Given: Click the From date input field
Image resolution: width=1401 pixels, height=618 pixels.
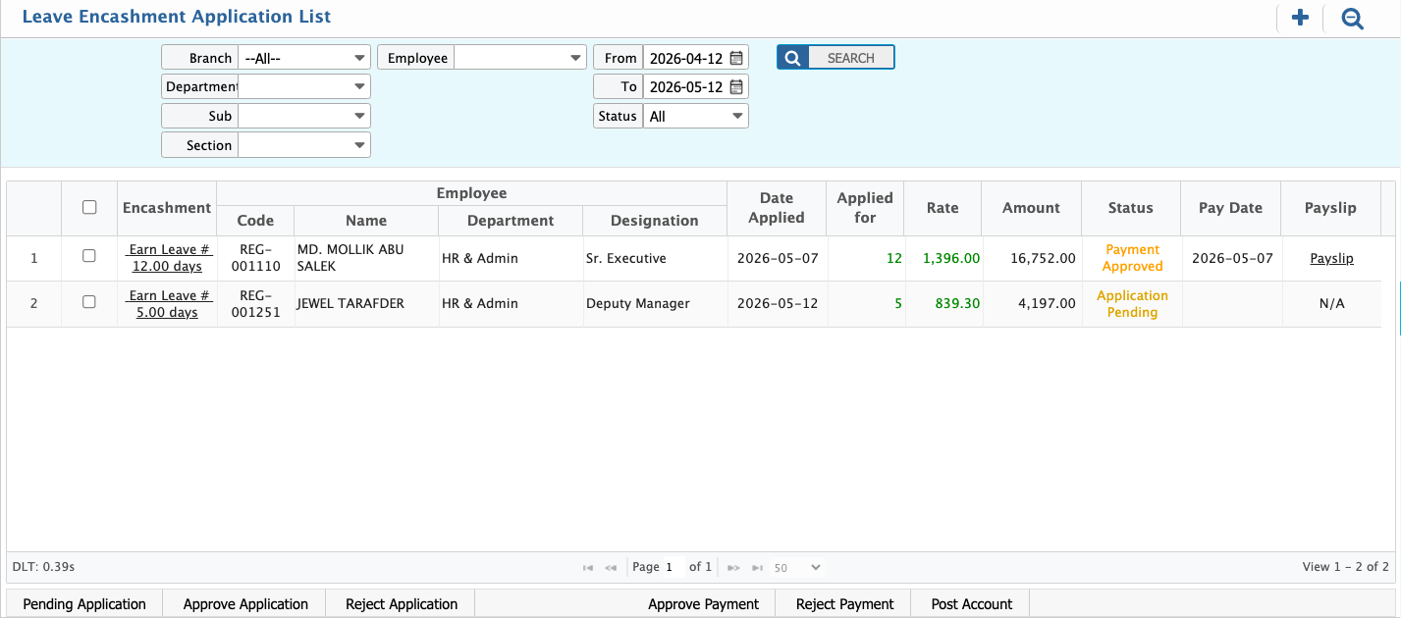Looking at the screenshot, I should pyautogui.click(x=685, y=58).
